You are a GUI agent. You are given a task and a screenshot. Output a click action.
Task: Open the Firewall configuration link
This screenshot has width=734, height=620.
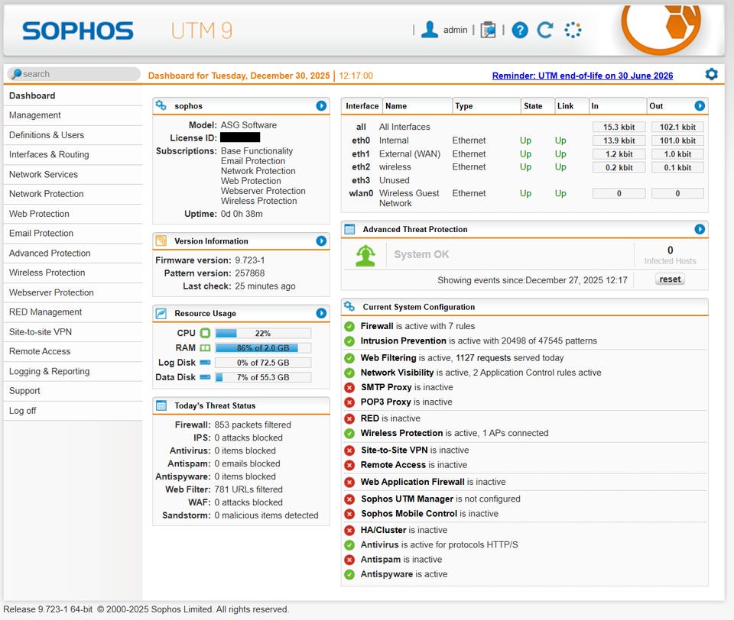click(377, 326)
